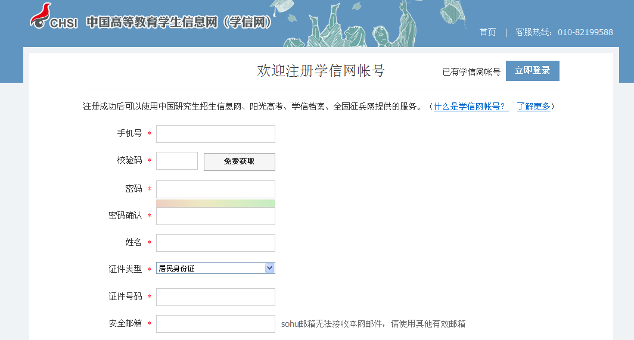Select the 密码 password field

pyautogui.click(x=215, y=189)
